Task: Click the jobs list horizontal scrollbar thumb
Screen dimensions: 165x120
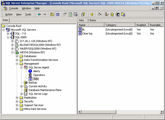Action: point(99,112)
